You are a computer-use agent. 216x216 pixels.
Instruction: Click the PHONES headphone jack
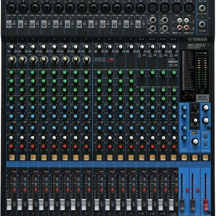202,24
